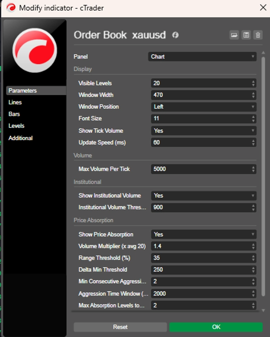This screenshot has width=270, height=337.
Task: Click the Reset button
Action: [x=120, y=327]
